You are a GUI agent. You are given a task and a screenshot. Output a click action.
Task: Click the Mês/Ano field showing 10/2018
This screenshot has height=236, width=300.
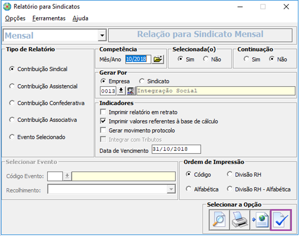pos(138,59)
